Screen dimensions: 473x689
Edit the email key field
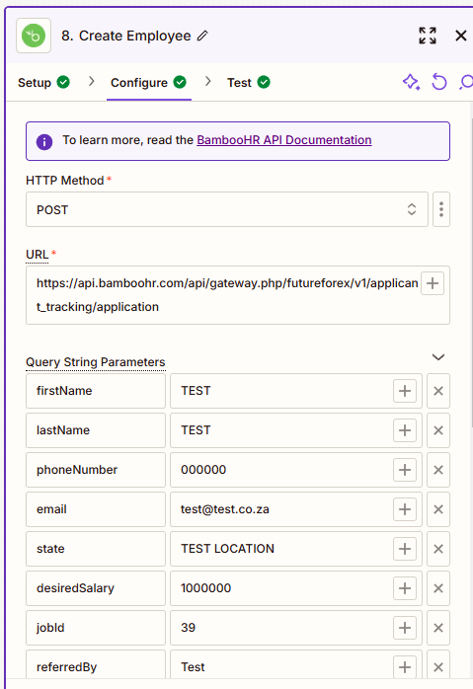tap(96, 509)
